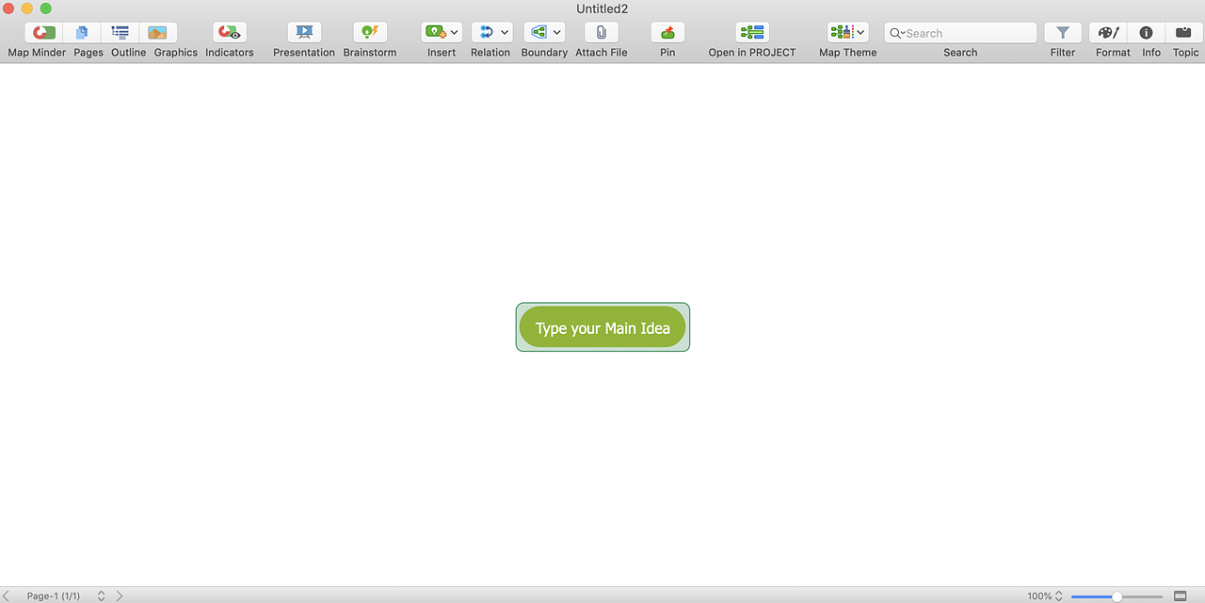Toggle the Indicators panel
This screenshot has width=1205, height=603.
(x=229, y=33)
